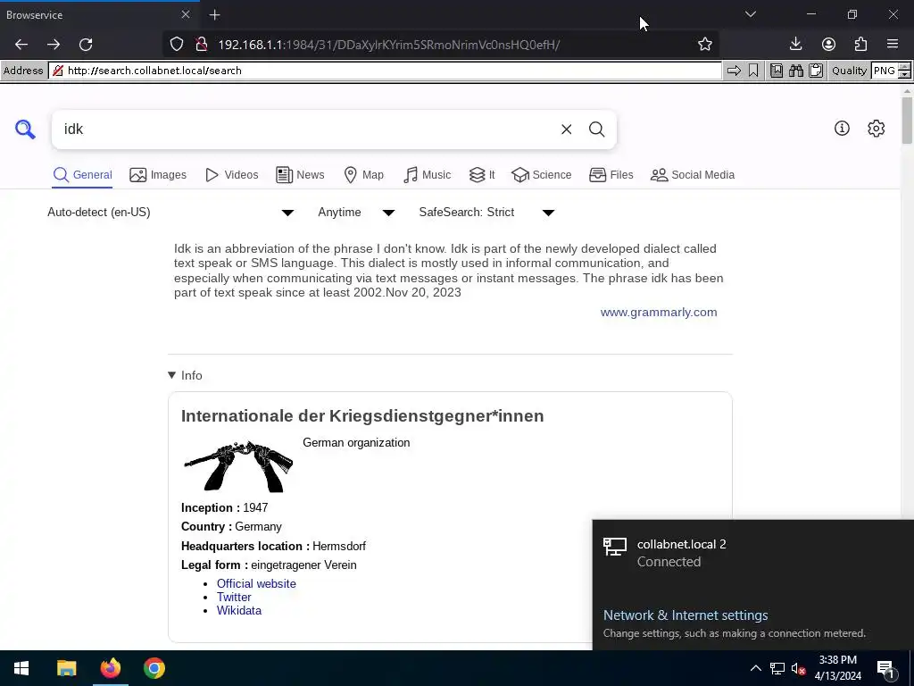The width and height of the screenshot is (914, 686).
Task: Click the Browservice bookmark page icon
Action: (x=753, y=71)
